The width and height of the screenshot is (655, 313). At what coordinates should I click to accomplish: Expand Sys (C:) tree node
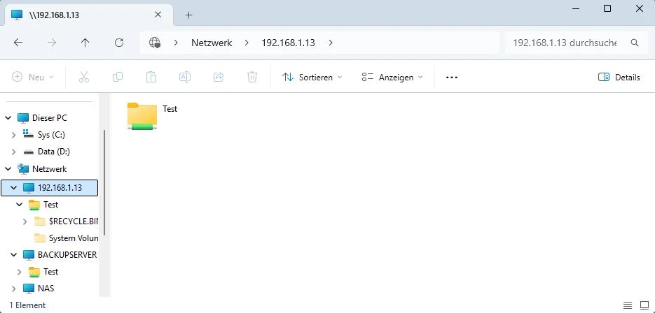coord(14,135)
